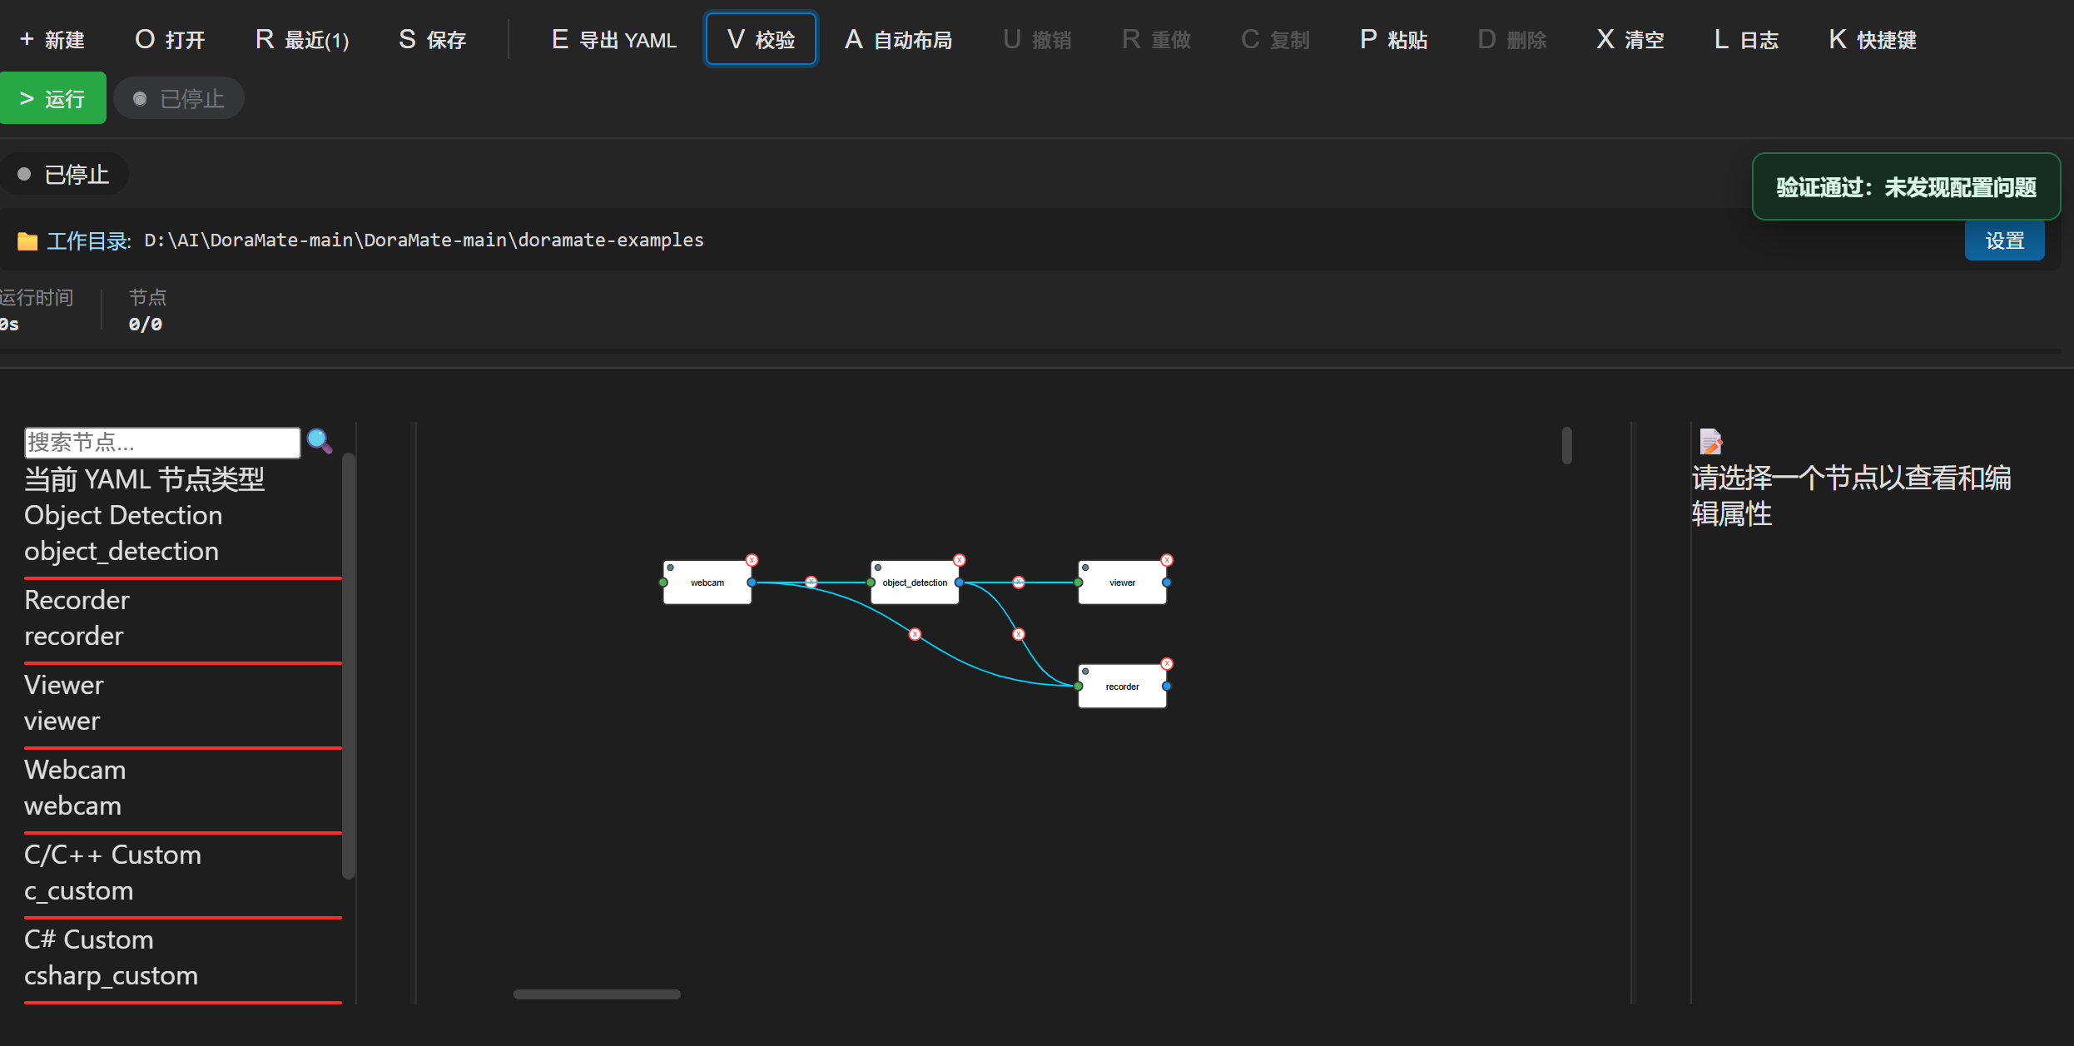Remove the webcam-to-recorder edge via X

(x=915, y=634)
